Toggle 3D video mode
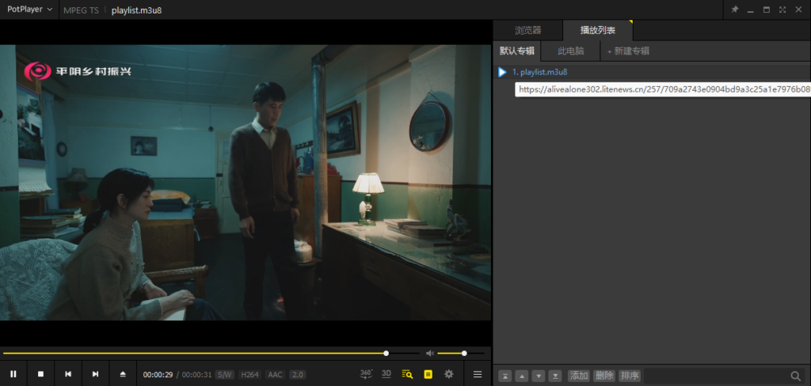This screenshot has width=811, height=386. 386,373
